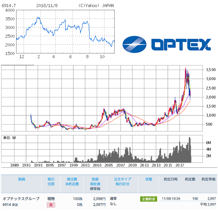
Task: Click the 未約定数 header link
Action: point(72,184)
